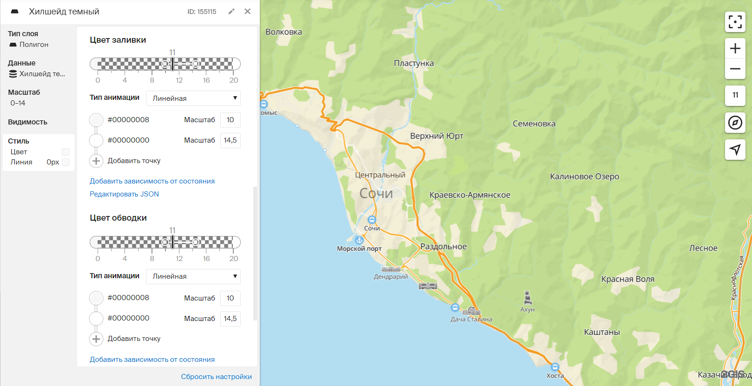Viewport: 752px width, 386px height.
Task: Zoom out on the map
Action: [735, 69]
